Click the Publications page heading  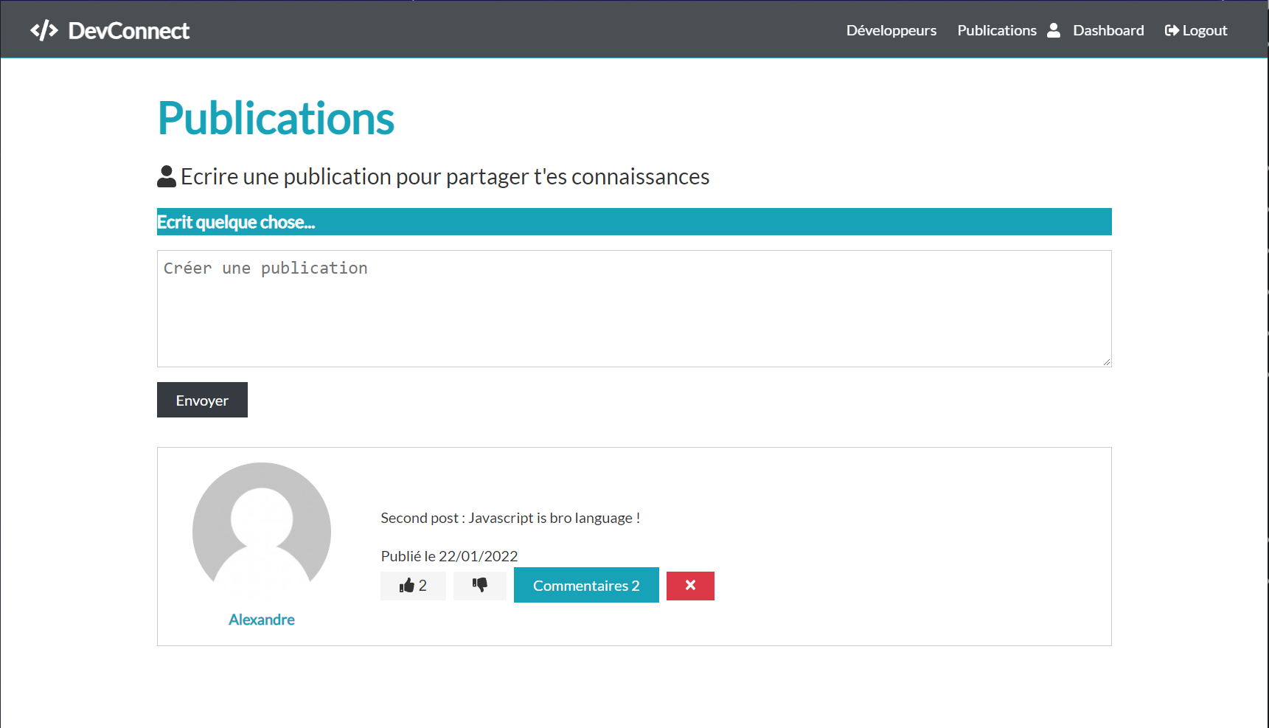coord(275,118)
